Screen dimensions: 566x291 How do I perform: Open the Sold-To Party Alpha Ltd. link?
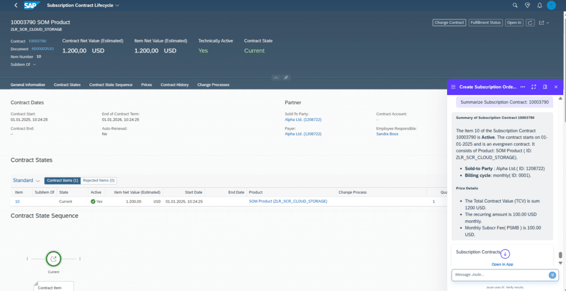click(303, 119)
